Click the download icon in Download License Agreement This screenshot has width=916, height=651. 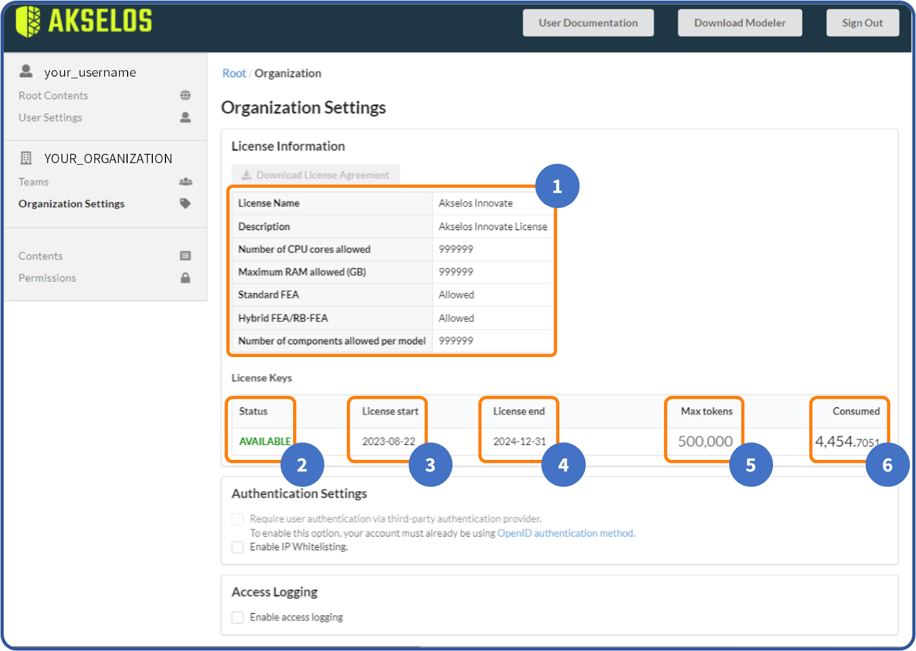pos(247,175)
